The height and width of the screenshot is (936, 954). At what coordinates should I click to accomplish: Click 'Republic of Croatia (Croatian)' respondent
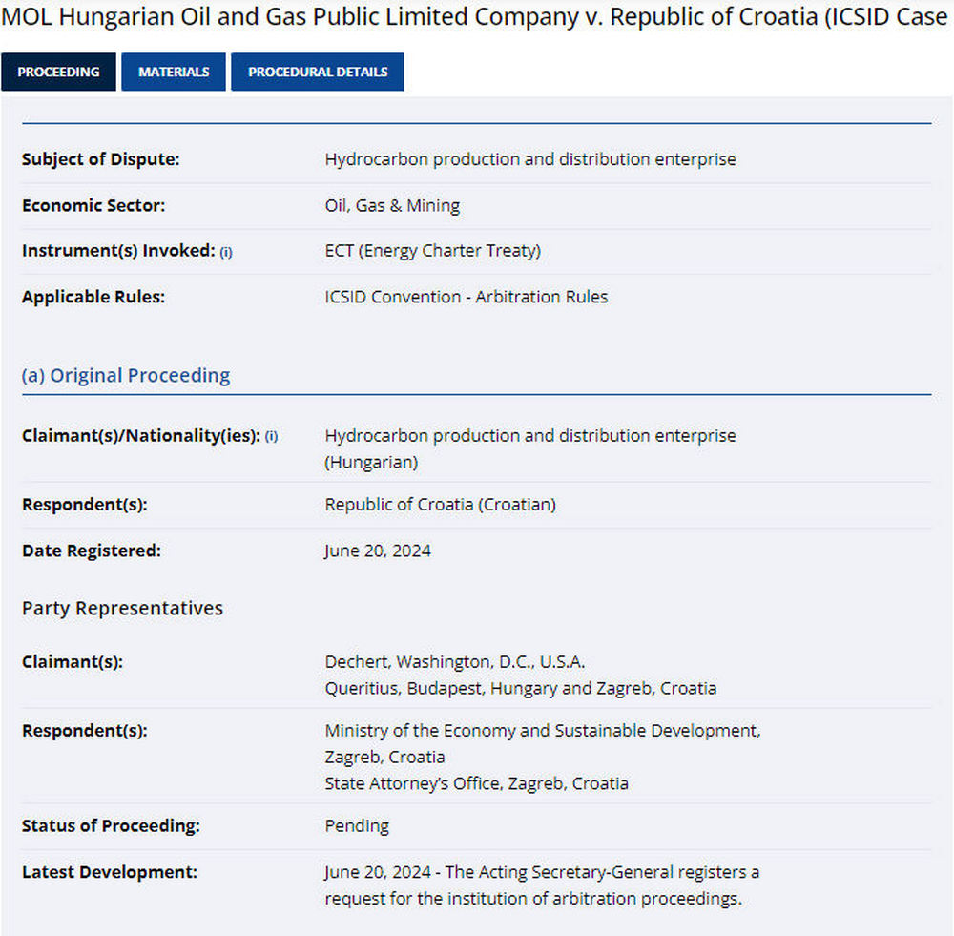441,505
